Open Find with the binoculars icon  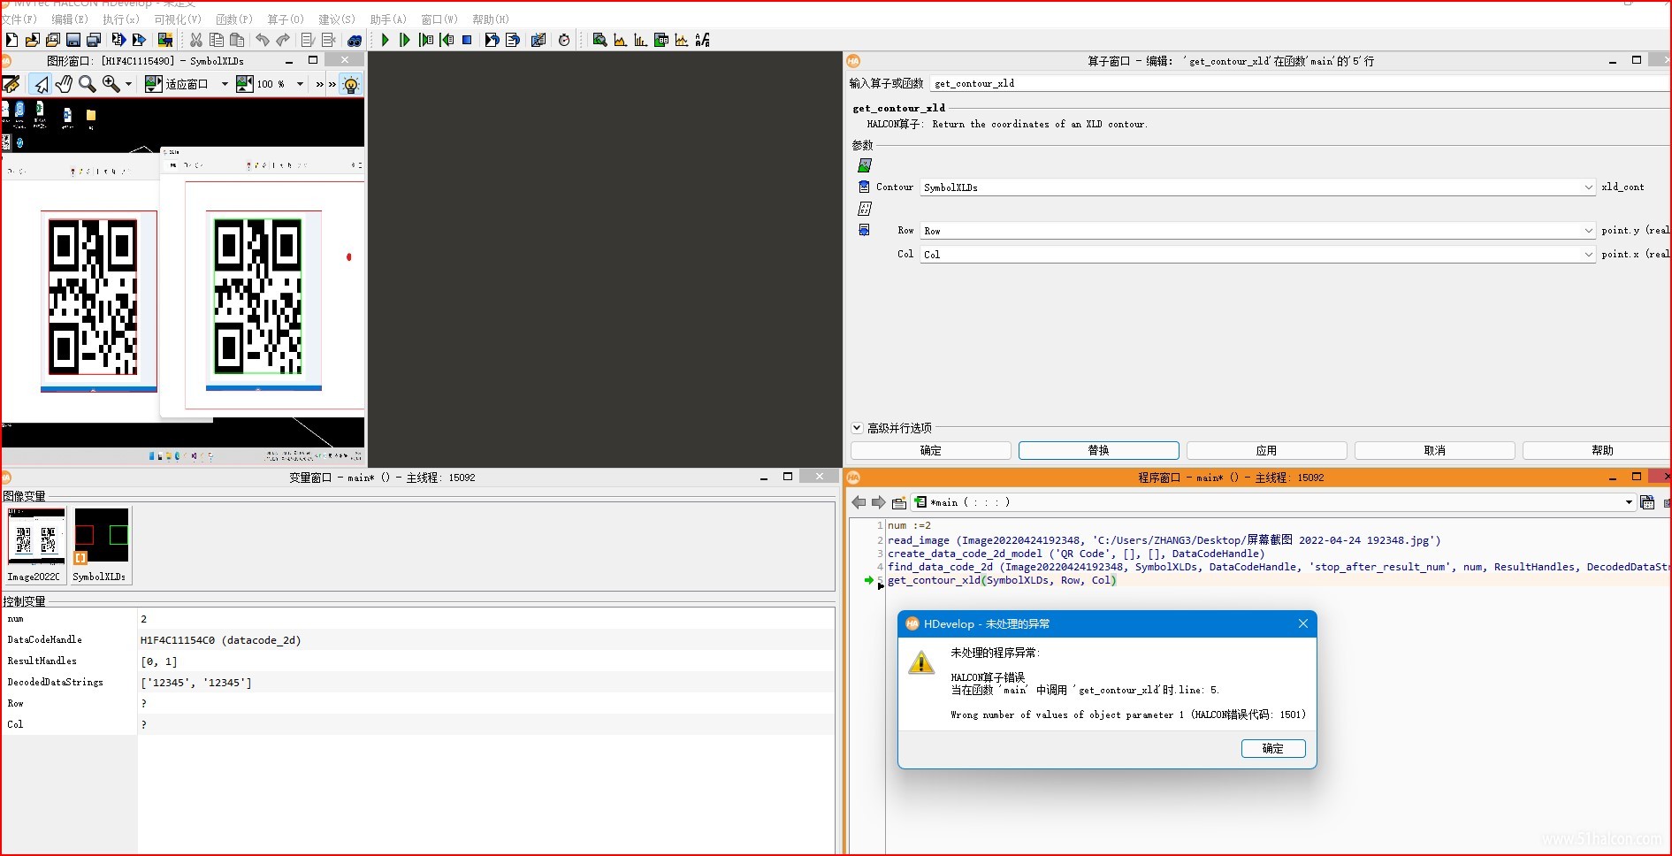pyautogui.click(x=355, y=40)
